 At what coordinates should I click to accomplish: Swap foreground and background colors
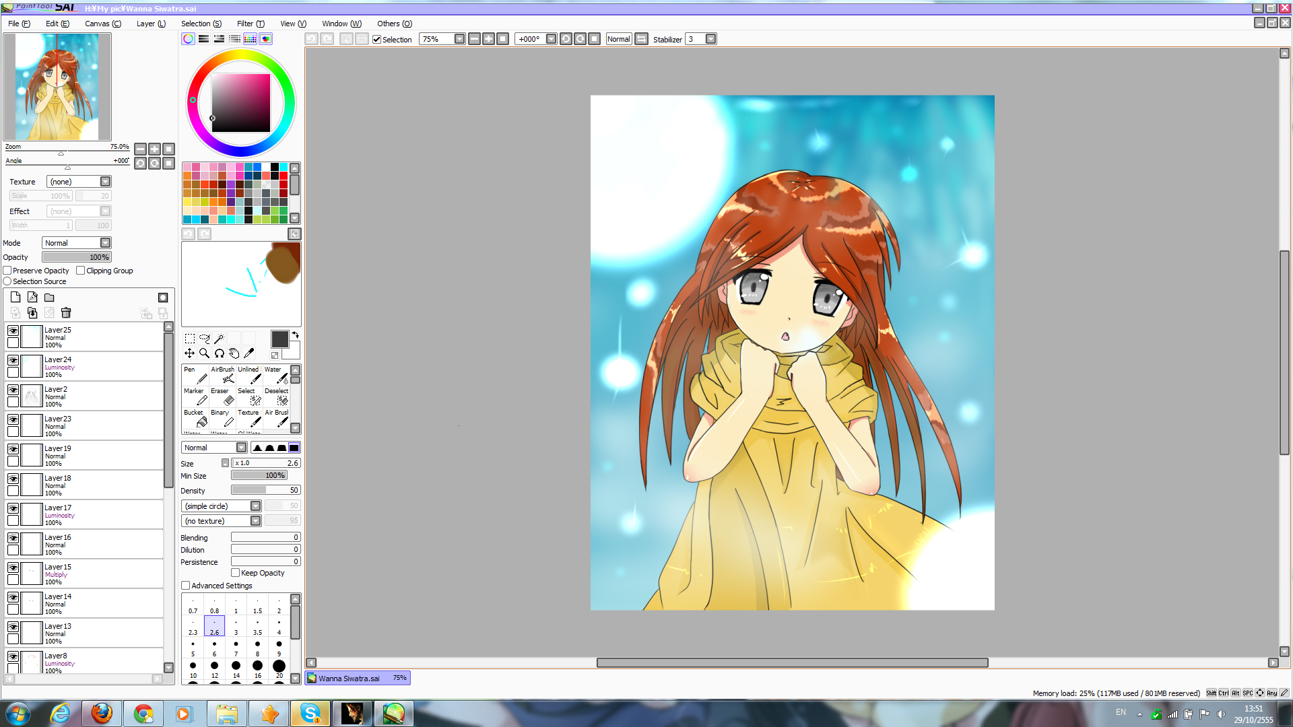[295, 335]
